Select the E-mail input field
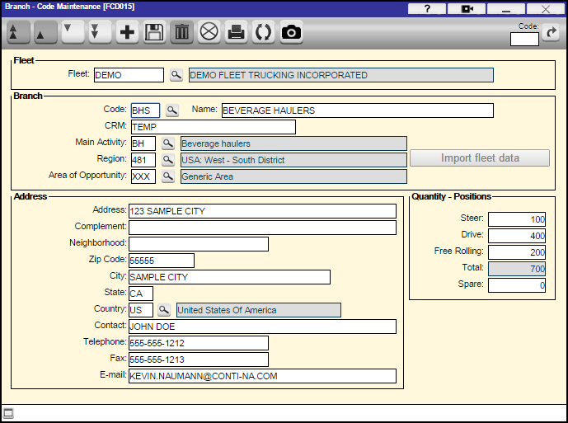568x423 pixels. tap(261, 376)
